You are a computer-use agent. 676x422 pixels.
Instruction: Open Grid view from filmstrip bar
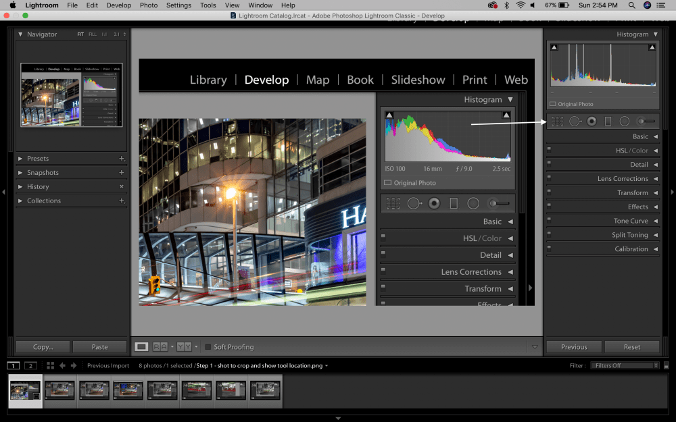point(50,365)
